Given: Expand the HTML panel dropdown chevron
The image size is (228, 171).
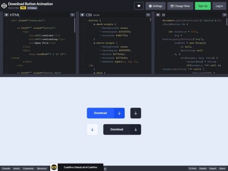Looking at the screenshot, I should tap(73, 15).
